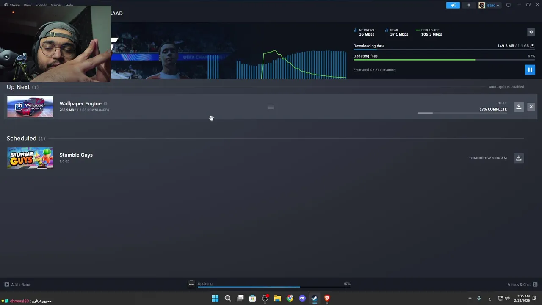
Task: Download Stumble Guys update now
Action: pos(518,158)
